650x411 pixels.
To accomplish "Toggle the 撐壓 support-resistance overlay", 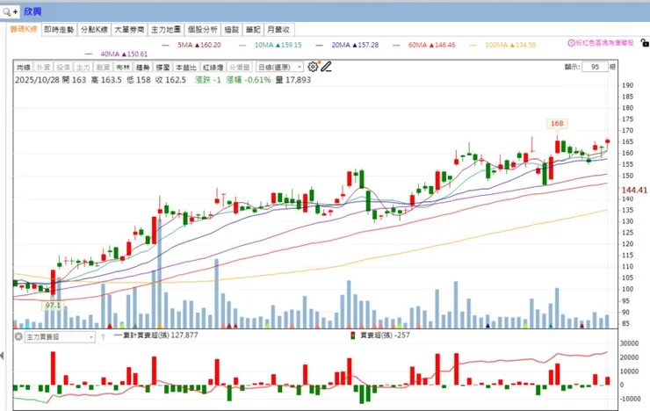I will [x=162, y=67].
